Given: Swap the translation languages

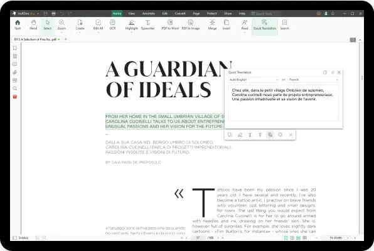Looking at the screenshot, I should (x=284, y=80).
